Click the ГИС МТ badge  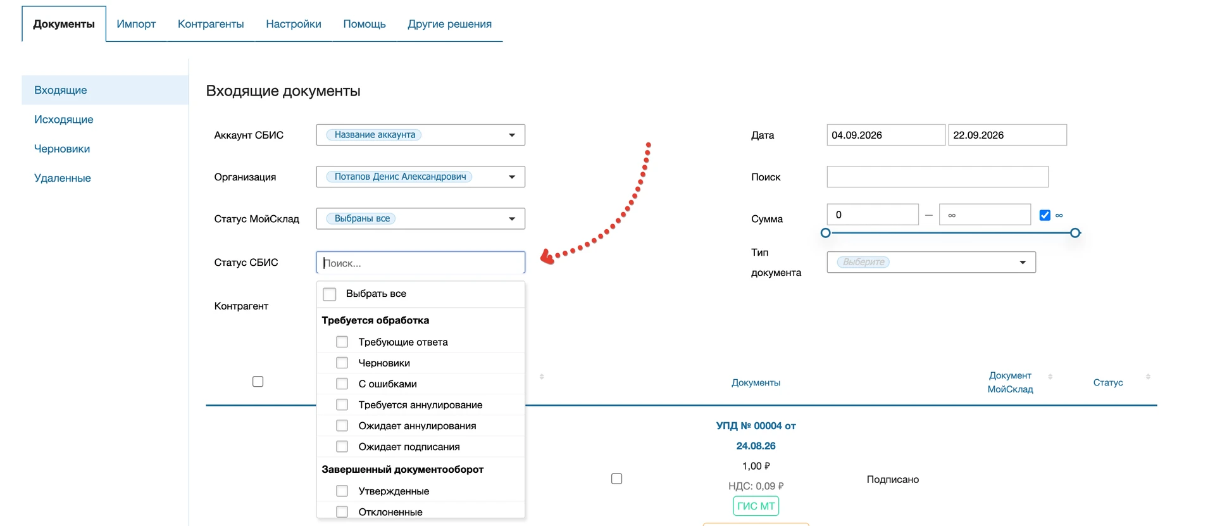756,506
